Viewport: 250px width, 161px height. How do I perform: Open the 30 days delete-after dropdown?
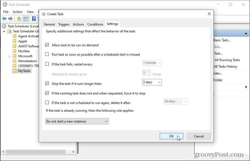(176, 102)
